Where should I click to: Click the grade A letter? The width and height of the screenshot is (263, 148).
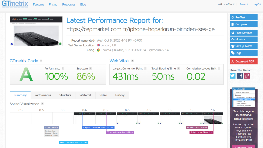(x=26, y=74)
